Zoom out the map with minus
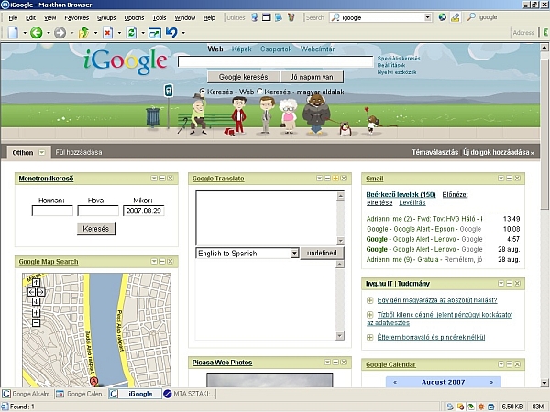Image resolution: width=550 pixels, height=412 pixels. pyautogui.click(x=36, y=322)
